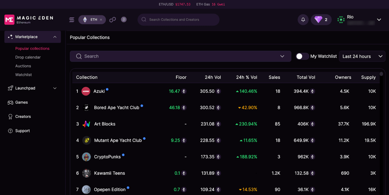Go to Auctions in sidebar

pos(23,66)
